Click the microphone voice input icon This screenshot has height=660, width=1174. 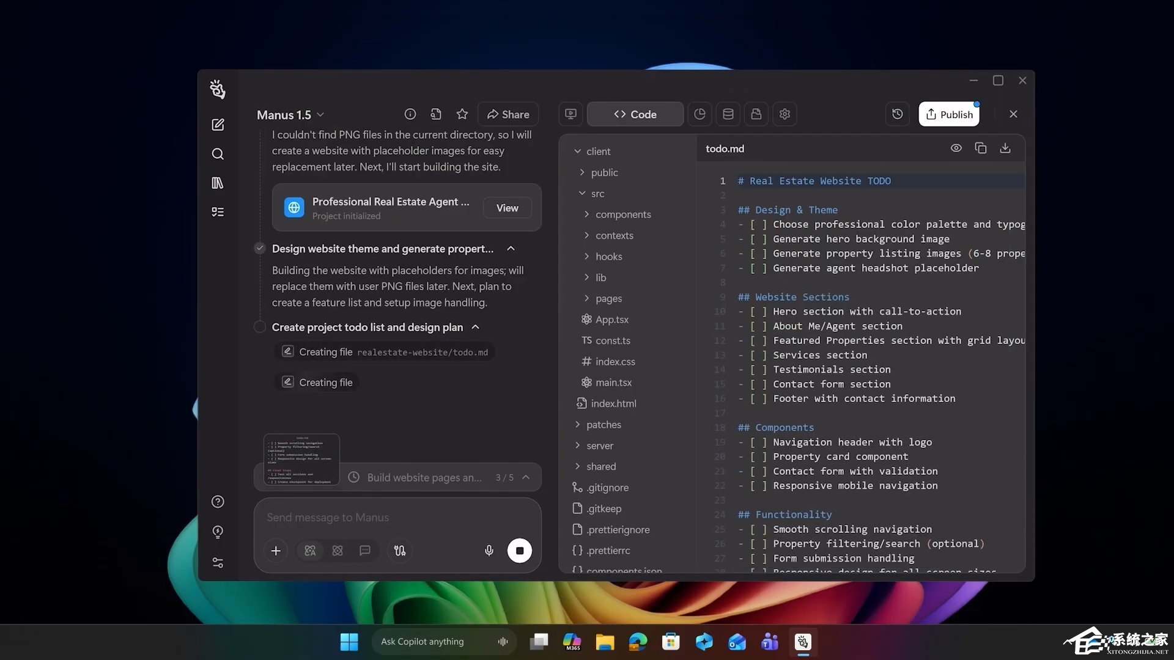[x=489, y=551]
